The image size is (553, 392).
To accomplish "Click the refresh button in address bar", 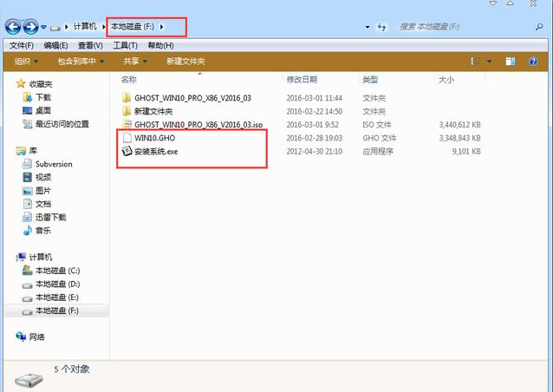I will click(x=381, y=27).
